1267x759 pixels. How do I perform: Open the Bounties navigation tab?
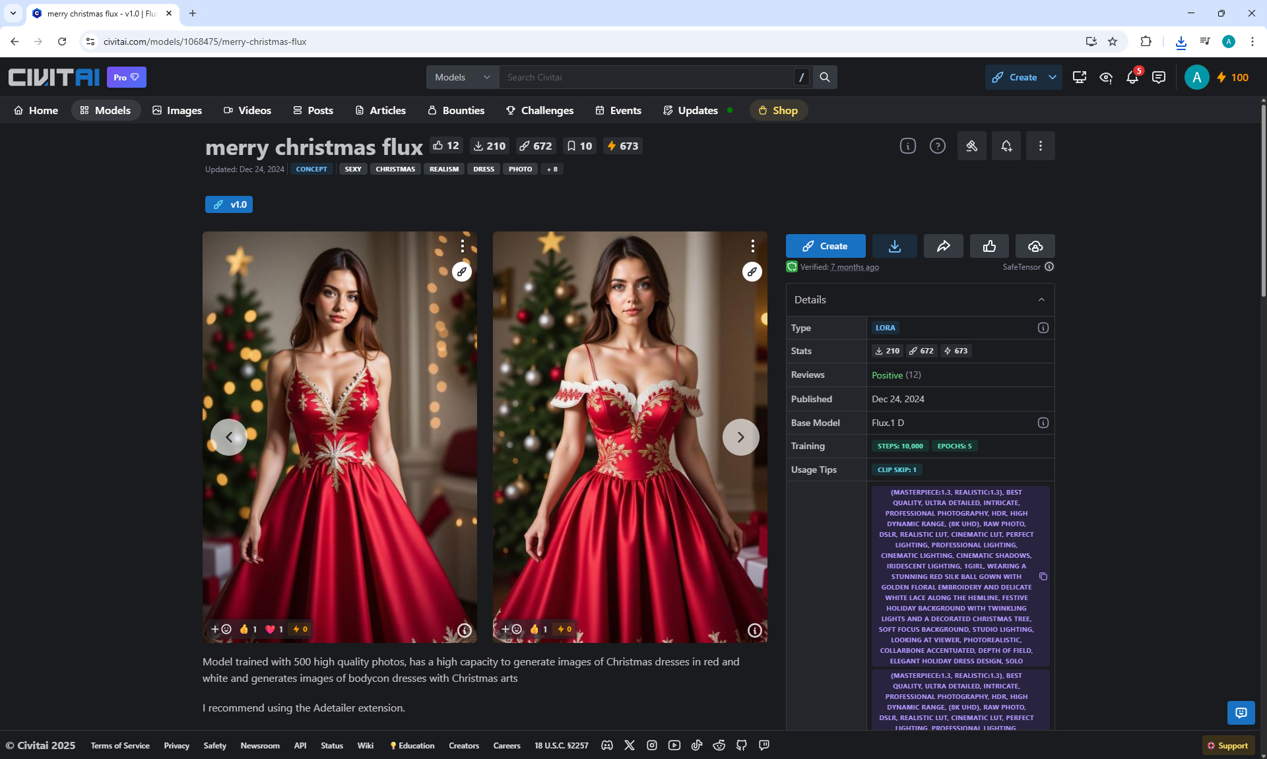[x=456, y=110]
